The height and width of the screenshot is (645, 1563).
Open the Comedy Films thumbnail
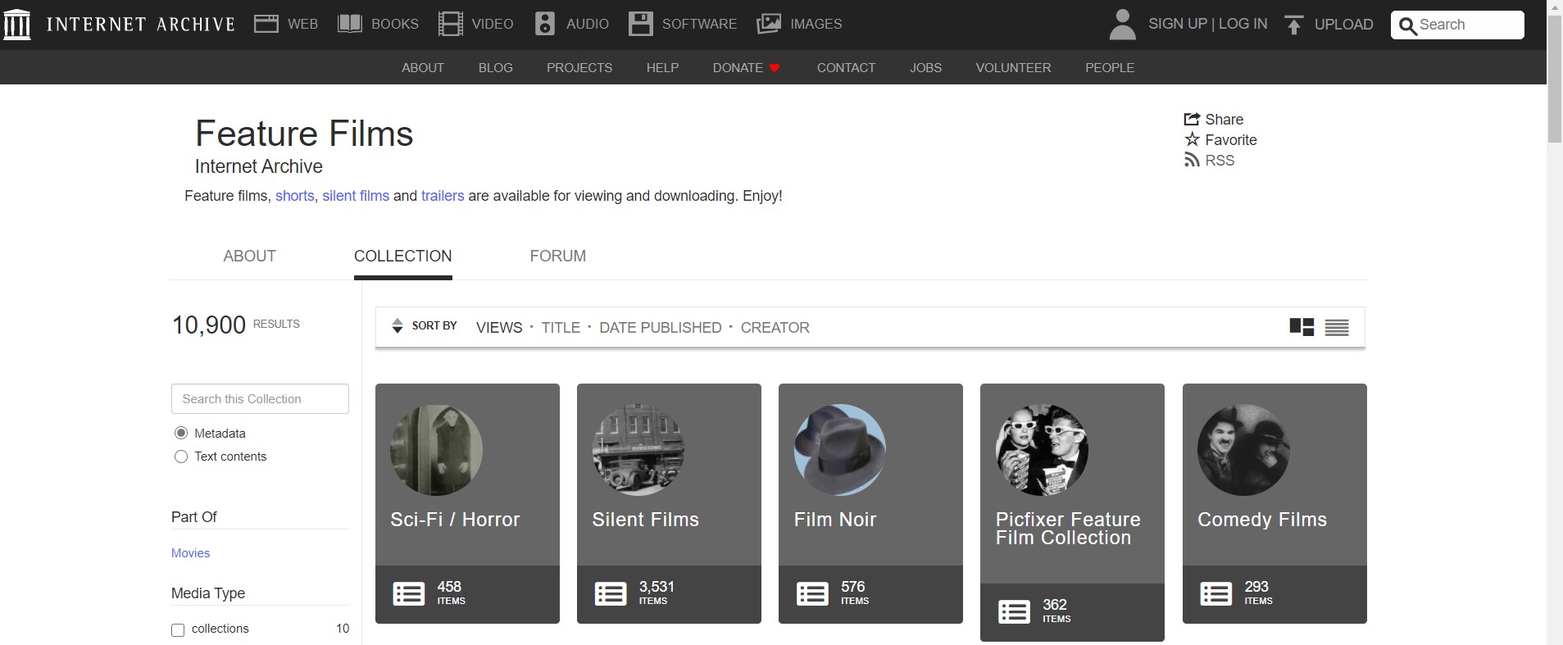1243,450
